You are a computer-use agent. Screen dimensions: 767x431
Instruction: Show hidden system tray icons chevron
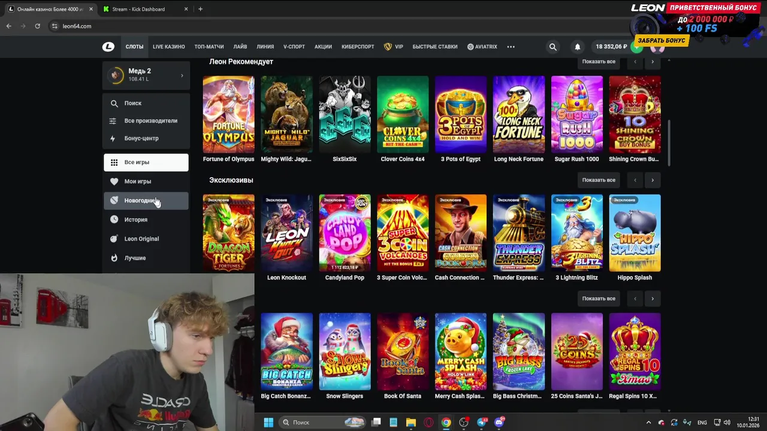pos(648,423)
